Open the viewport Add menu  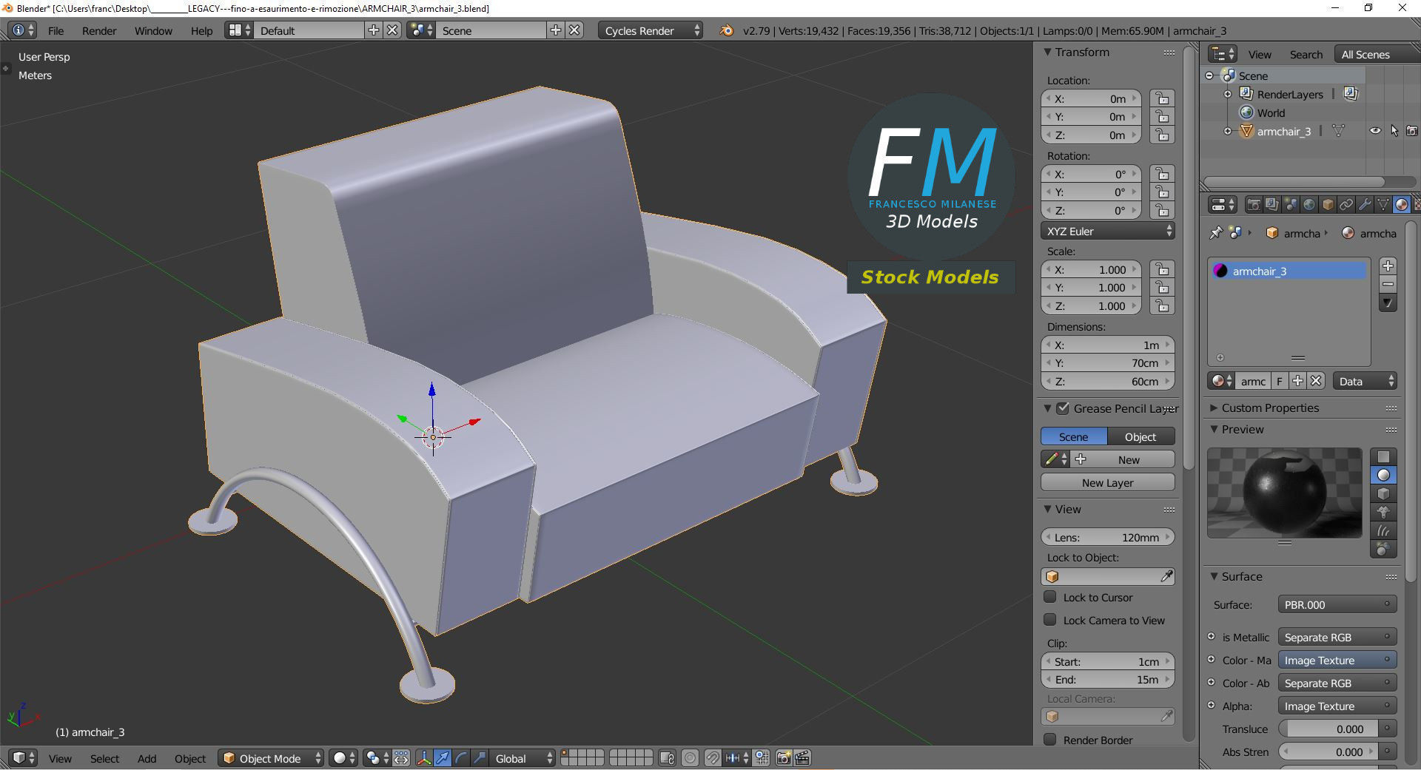(147, 758)
